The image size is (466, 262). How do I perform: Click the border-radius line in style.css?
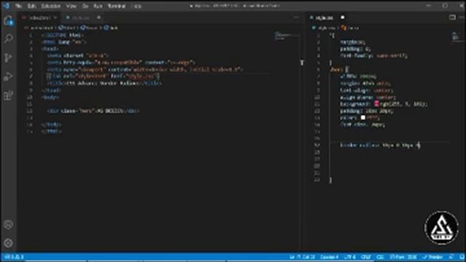point(380,146)
